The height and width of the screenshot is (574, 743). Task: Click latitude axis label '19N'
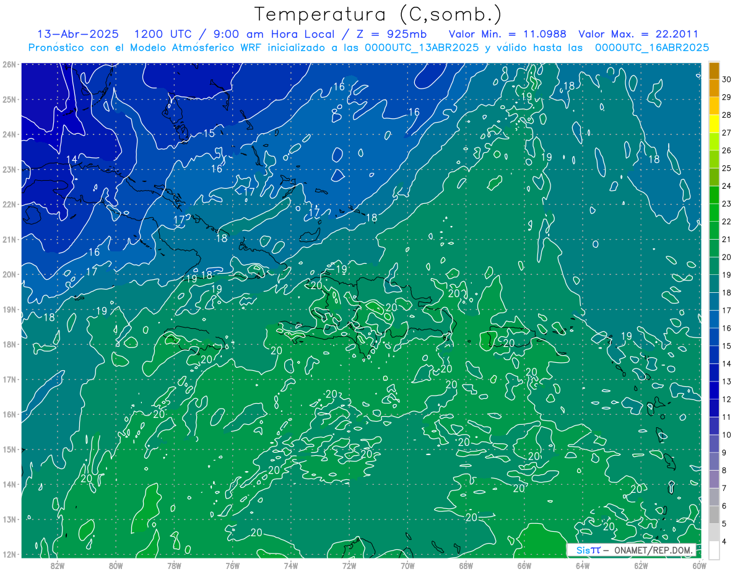pyautogui.click(x=9, y=309)
